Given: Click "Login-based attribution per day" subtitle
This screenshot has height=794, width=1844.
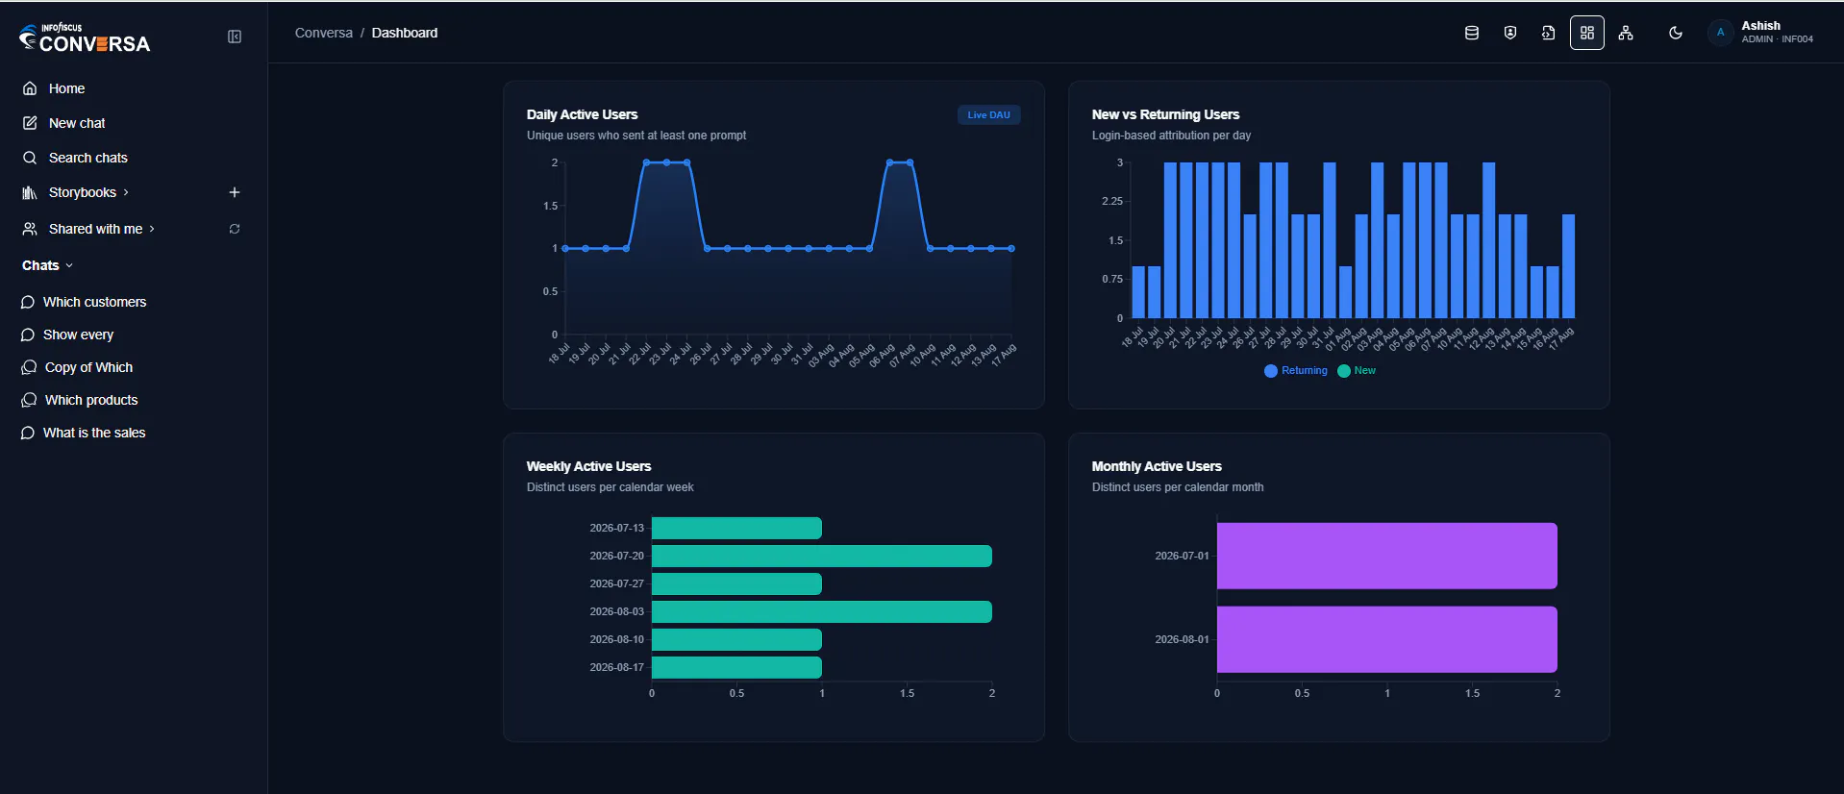Looking at the screenshot, I should pyautogui.click(x=1171, y=136).
